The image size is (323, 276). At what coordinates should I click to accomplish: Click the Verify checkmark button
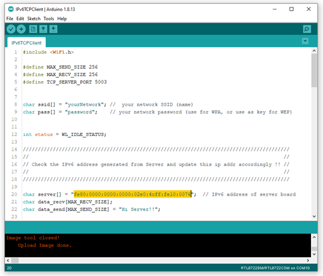click(x=11, y=29)
